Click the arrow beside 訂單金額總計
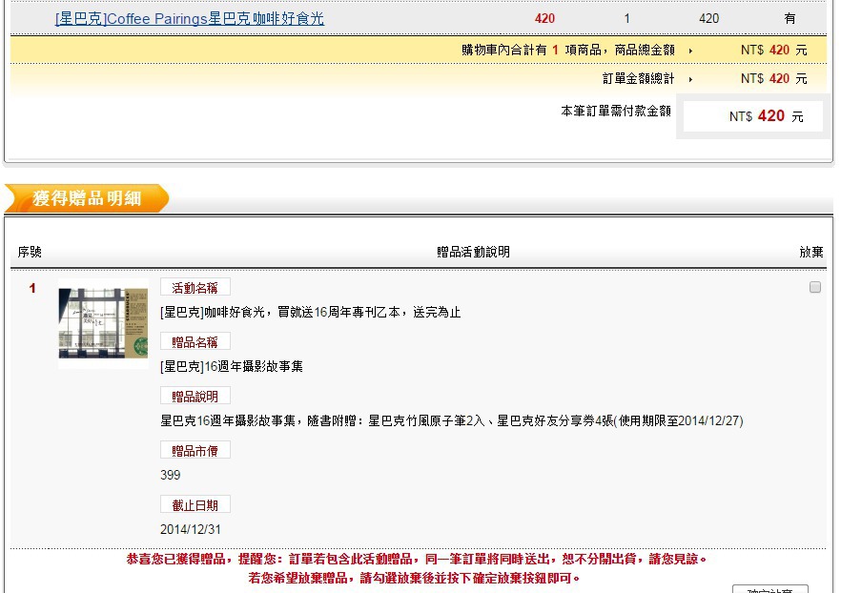This screenshot has width=841, height=593. click(690, 79)
